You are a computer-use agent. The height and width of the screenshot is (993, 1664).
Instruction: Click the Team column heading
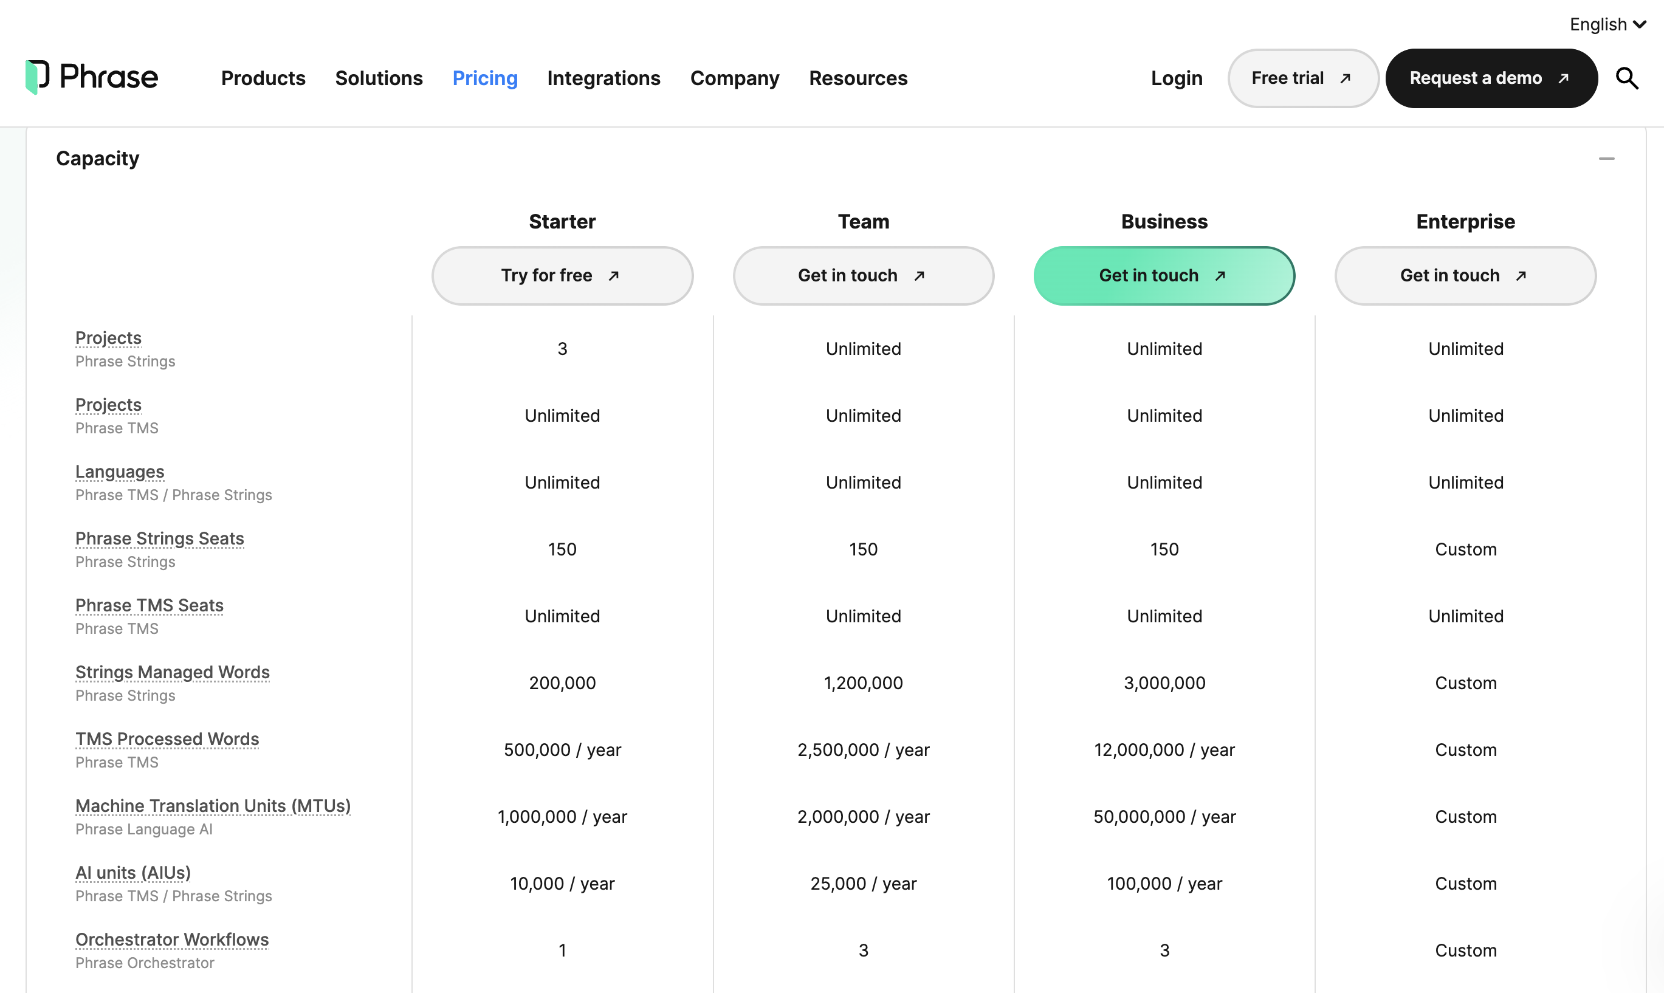point(864,221)
